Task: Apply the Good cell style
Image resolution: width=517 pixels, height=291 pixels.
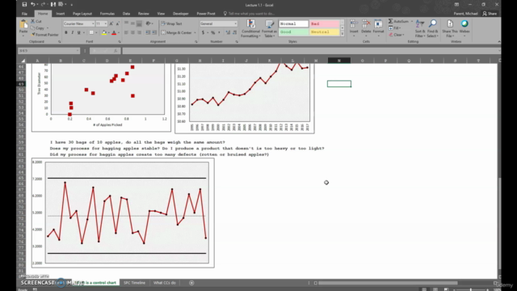Action: pyautogui.click(x=293, y=32)
